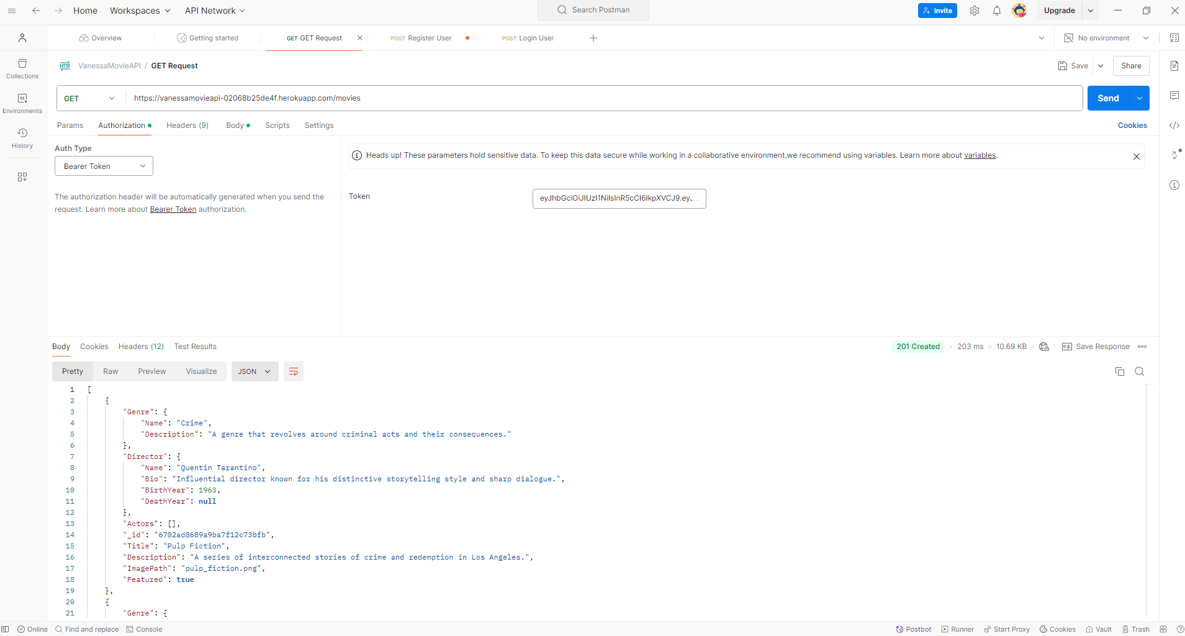Open History in the sidebar

coord(22,138)
